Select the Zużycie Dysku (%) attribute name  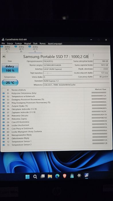20,106
